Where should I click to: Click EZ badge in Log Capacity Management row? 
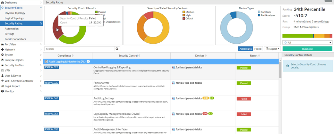click(x=210, y=113)
